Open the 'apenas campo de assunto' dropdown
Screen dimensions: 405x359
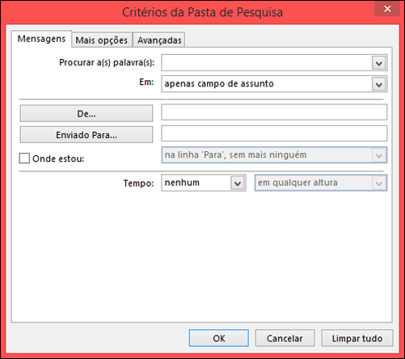274,84
